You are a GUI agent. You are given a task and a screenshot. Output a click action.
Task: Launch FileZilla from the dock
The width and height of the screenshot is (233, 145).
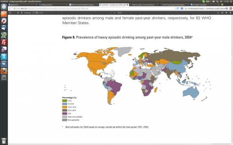pyautogui.click(x=4, y=42)
